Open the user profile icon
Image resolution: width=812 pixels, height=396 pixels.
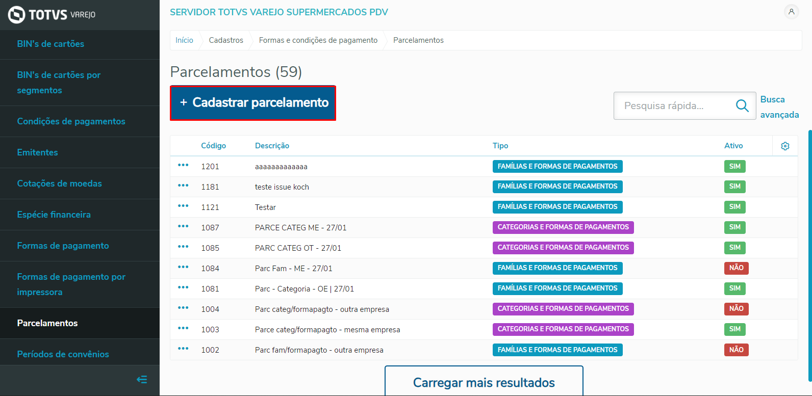pos(791,12)
